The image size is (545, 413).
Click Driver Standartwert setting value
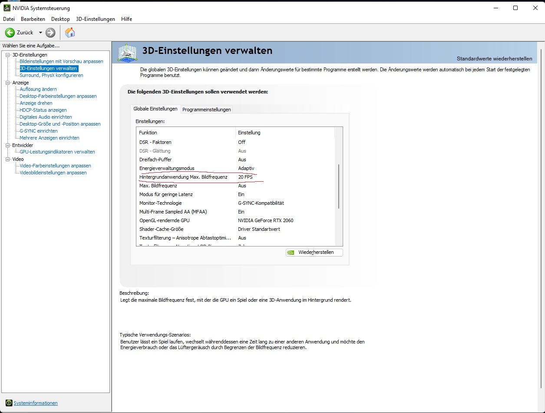point(259,229)
